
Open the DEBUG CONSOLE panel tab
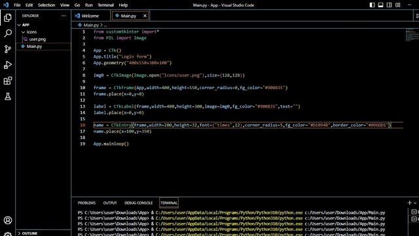click(x=138, y=203)
